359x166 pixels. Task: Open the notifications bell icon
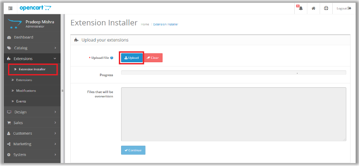click(301, 8)
